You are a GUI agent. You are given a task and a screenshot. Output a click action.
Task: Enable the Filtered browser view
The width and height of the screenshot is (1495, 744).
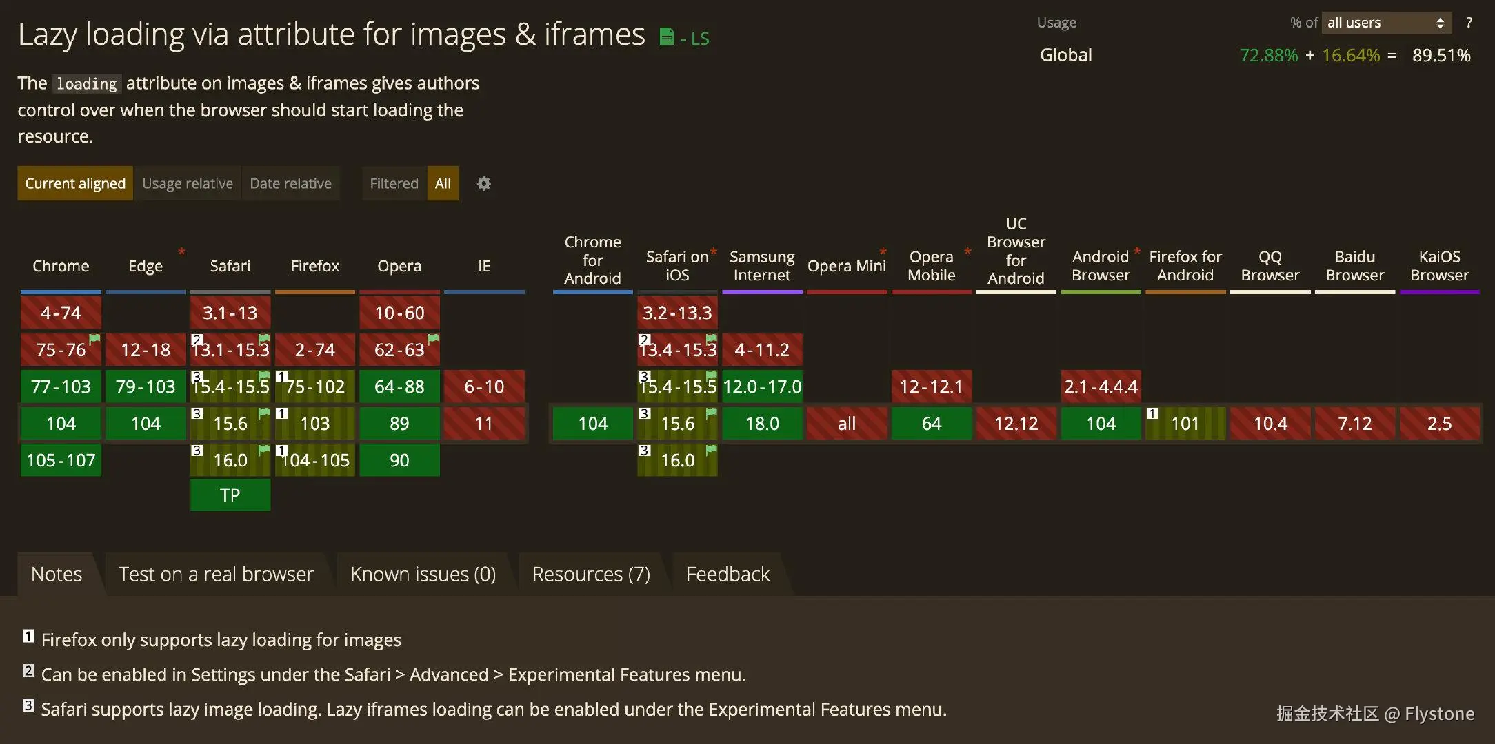[394, 184]
